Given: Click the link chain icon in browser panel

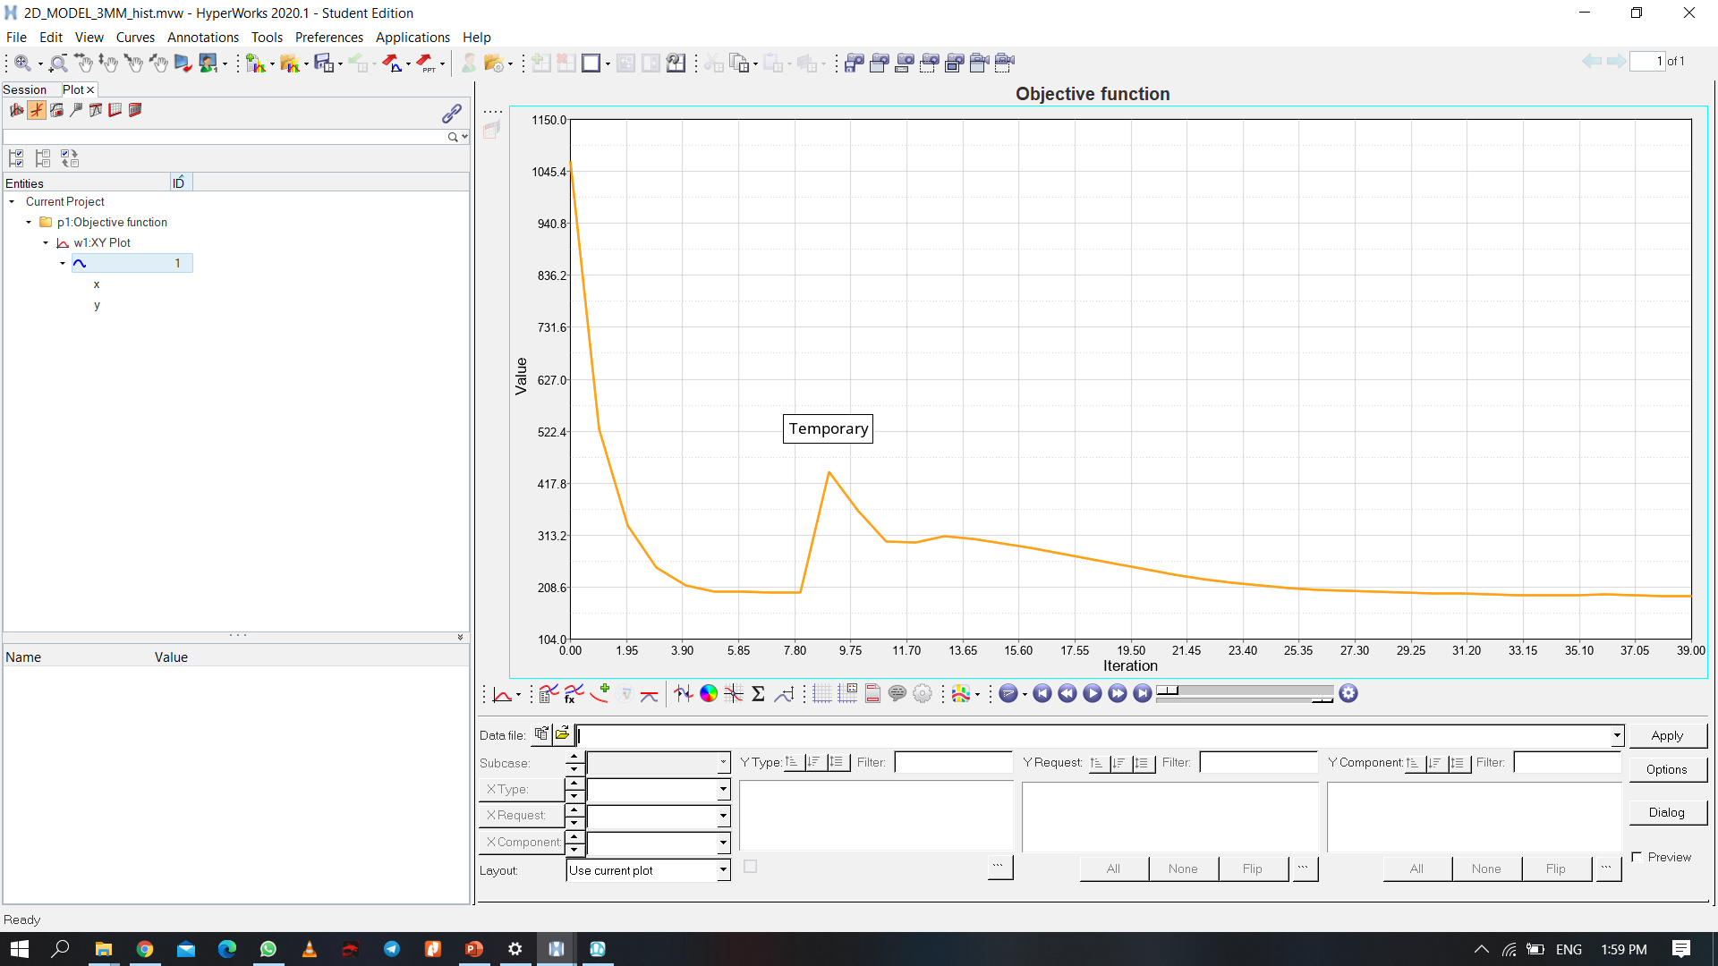Looking at the screenshot, I should (x=452, y=114).
